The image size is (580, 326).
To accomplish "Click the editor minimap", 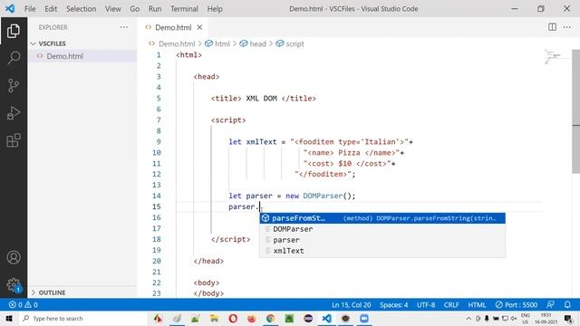I will (556, 57).
